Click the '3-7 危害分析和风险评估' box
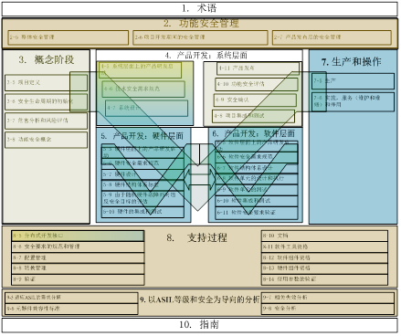The image size is (401, 336). (46, 121)
